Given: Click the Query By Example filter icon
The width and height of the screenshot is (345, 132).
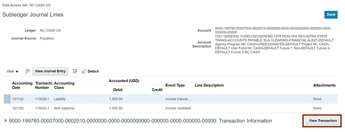Looking at the screenshot, I should (x=75, y=71).
